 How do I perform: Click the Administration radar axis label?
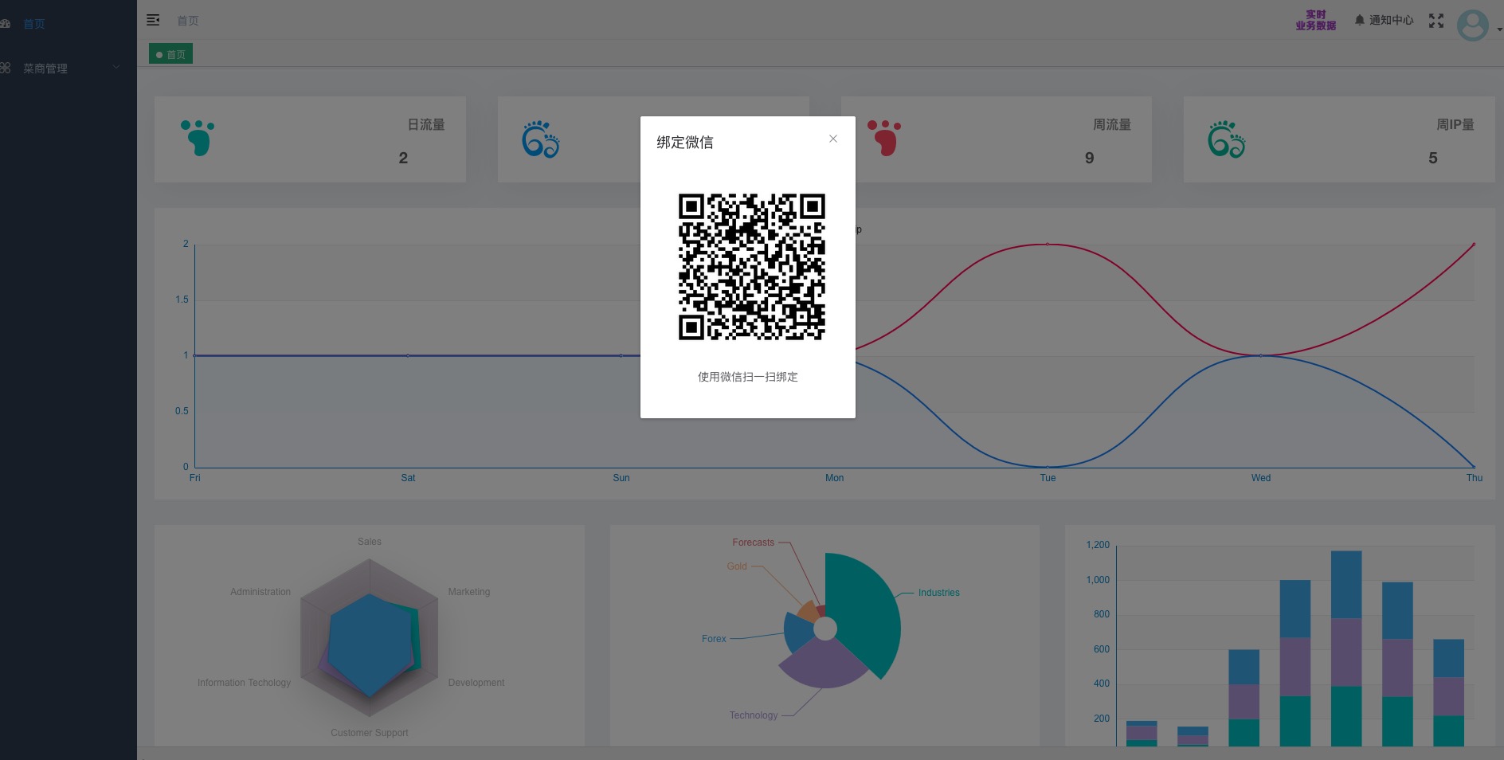(260, 592)
